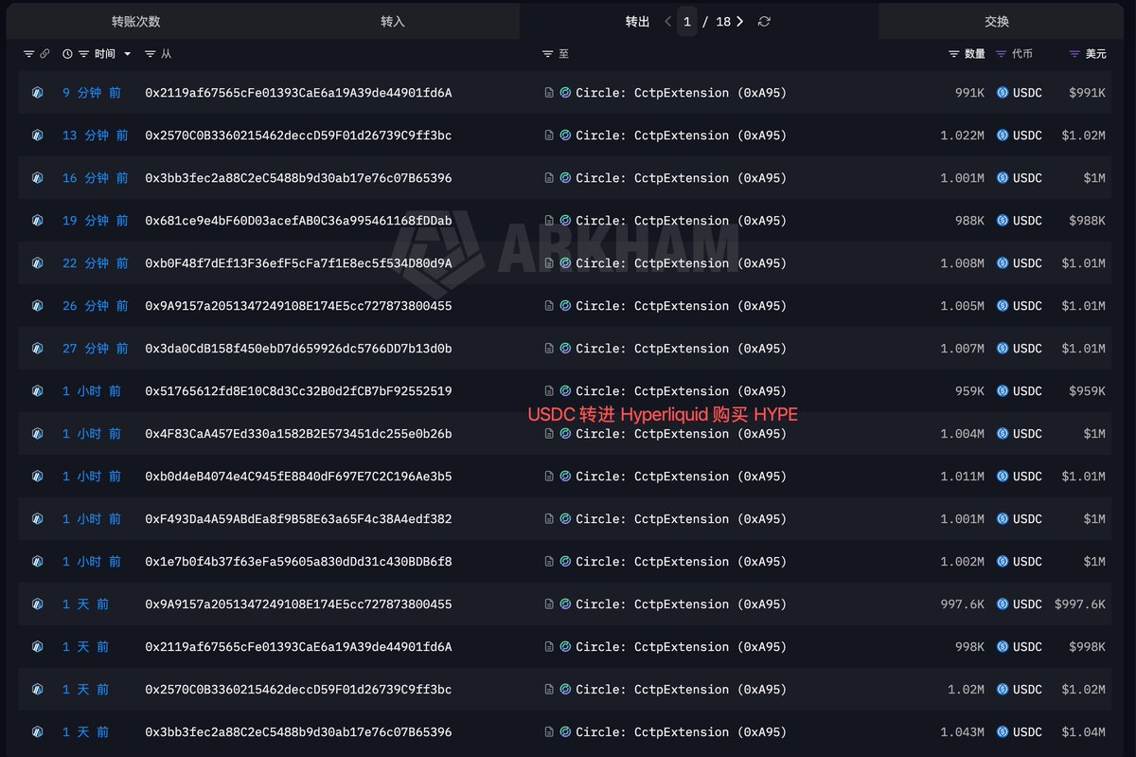The width and height of the screenshot is (1136, 757).
Task: Click the $1.02M value in the 1 天 前 row
Action: [x=1083, y=690]
